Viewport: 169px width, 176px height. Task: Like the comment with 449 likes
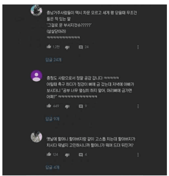coord(49,106)
